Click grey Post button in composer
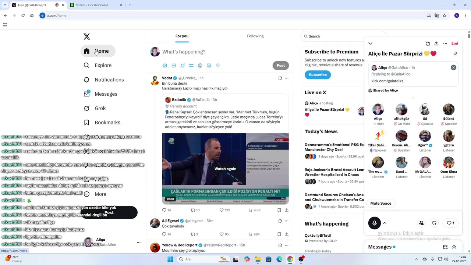This screenshot has width=471, height=265. tap(281, 66)
